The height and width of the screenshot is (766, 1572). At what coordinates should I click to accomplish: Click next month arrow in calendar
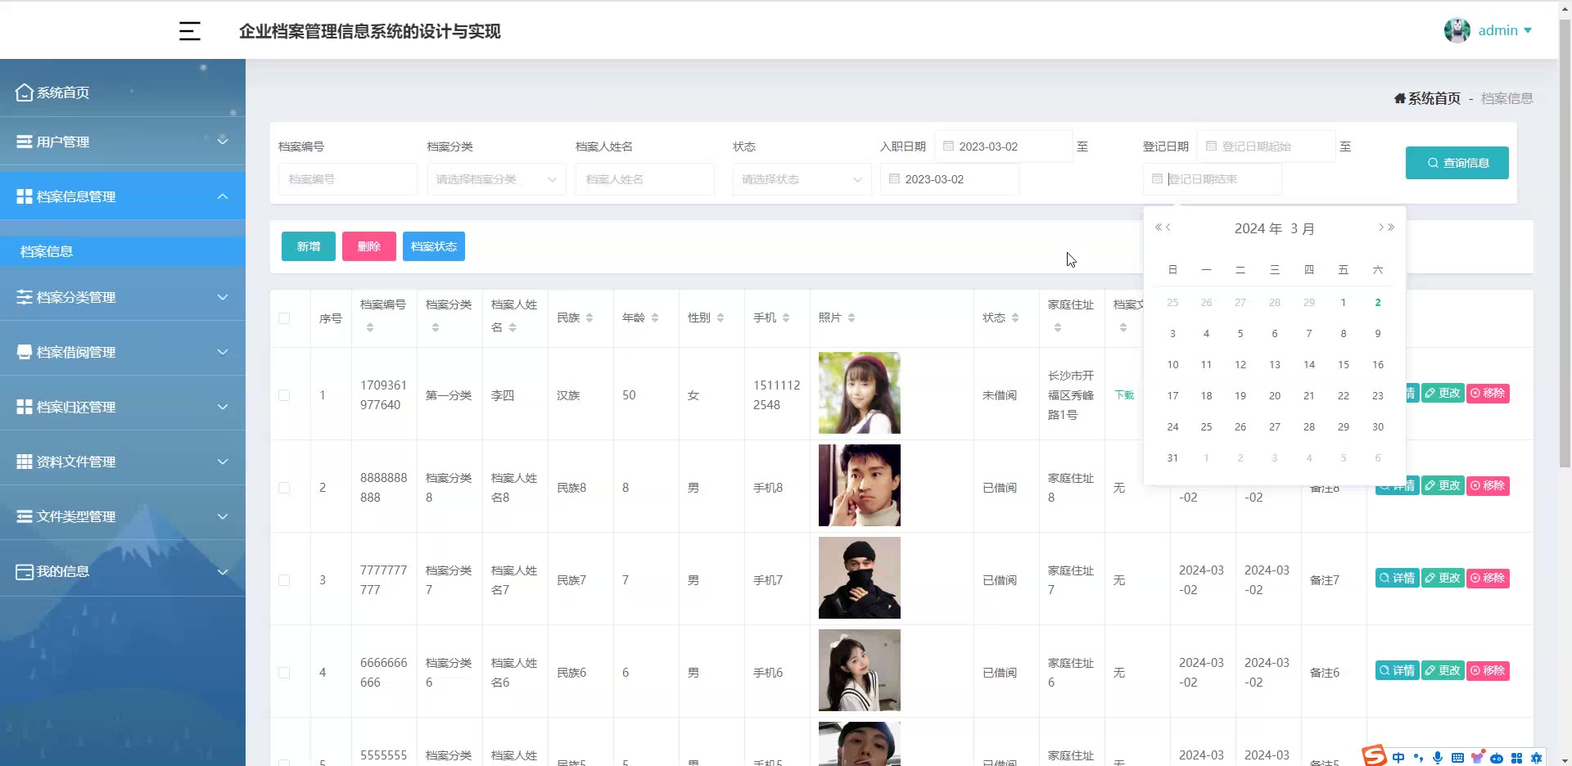[1381, 228]
